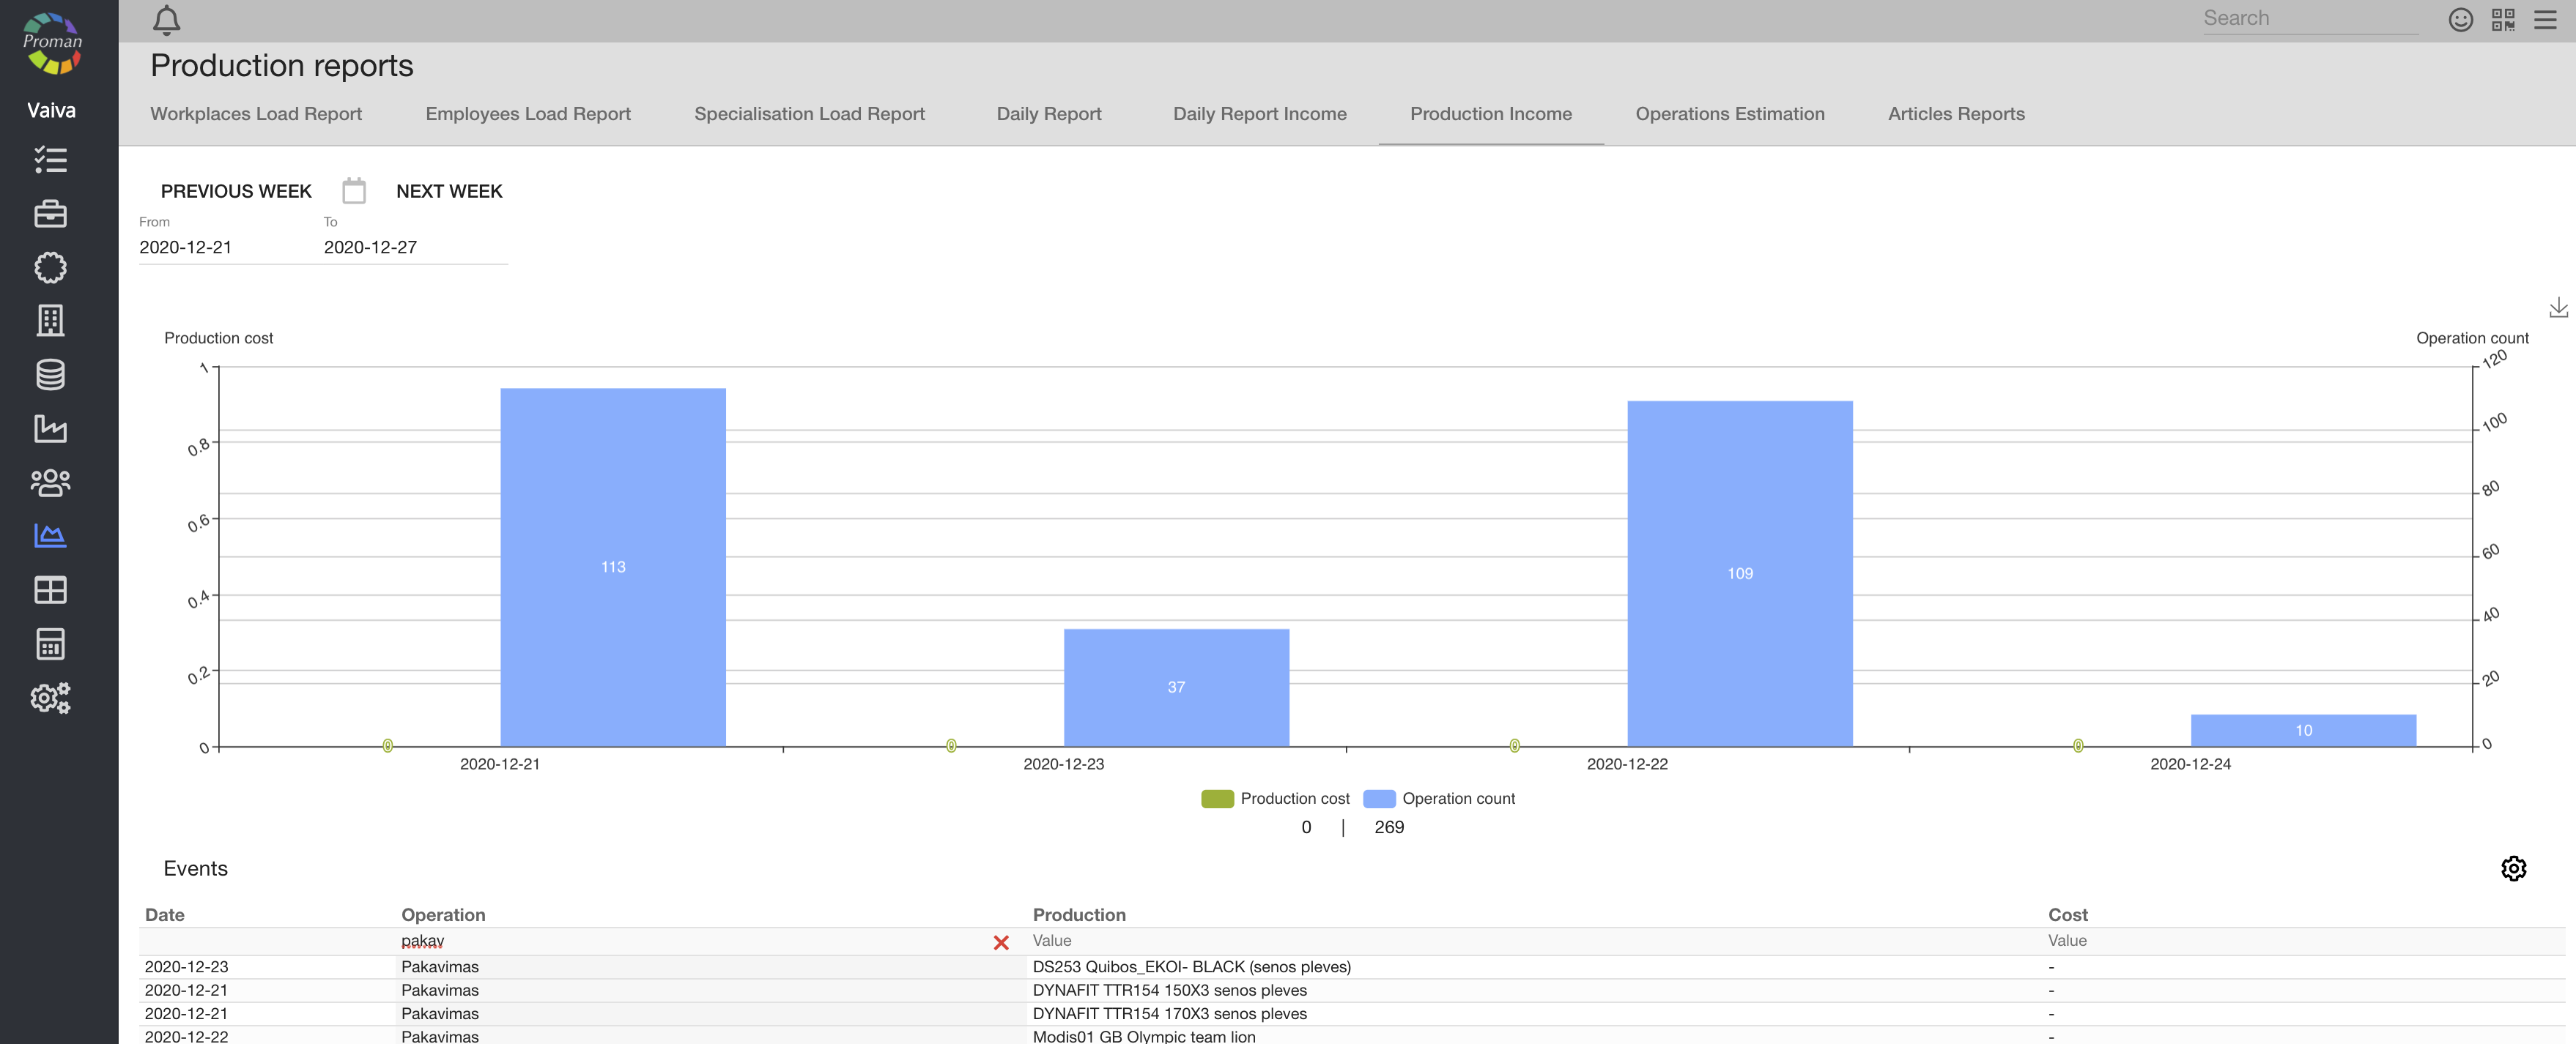Open the Articles Reports tab

[1955, 114]
